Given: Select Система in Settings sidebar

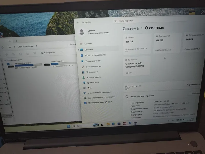Looking at the screenshot, I should (99, 50).
